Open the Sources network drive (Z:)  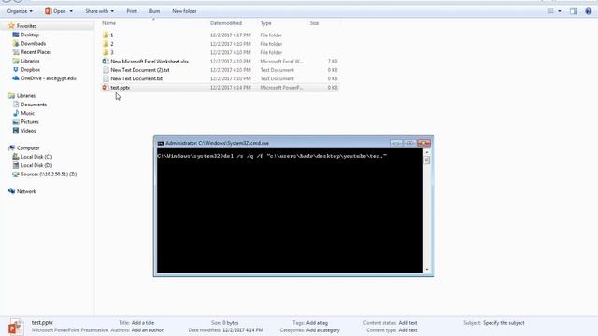click(49, 175)
